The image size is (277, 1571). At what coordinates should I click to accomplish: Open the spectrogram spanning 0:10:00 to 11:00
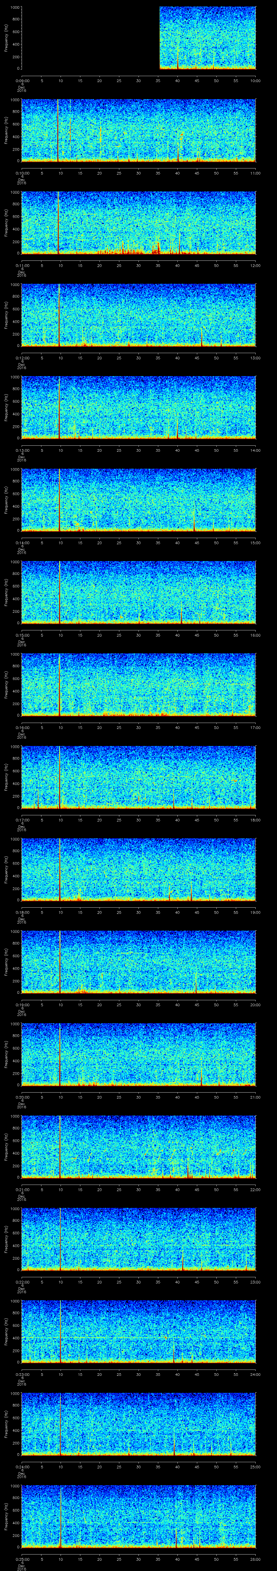click(138, 131)
